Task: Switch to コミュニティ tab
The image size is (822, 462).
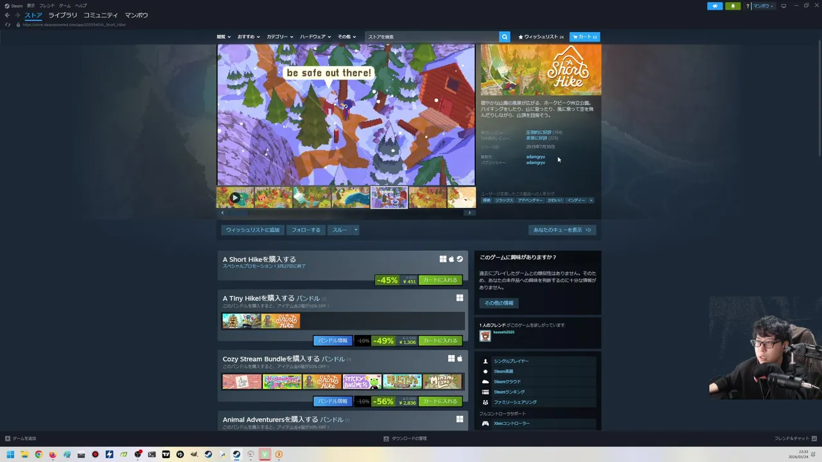Action: (x=101, y=15)
